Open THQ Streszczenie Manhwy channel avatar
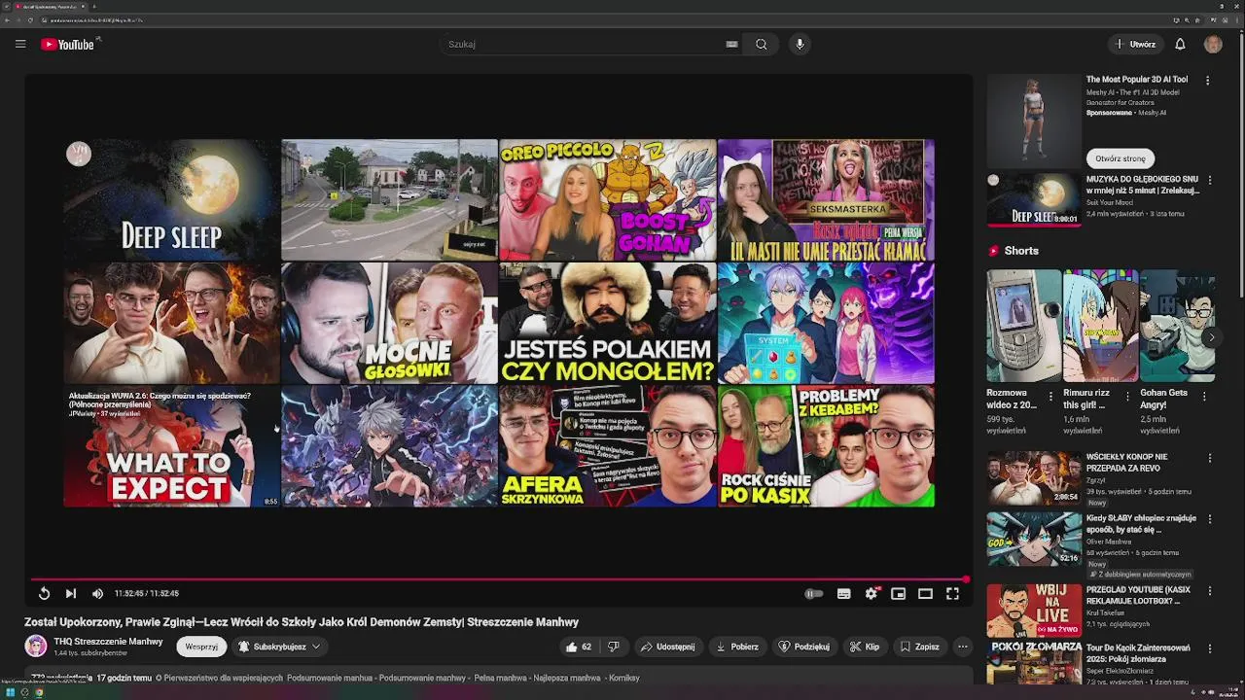Viewport: 1245px width, 700px height. click(x=36, y=647)
